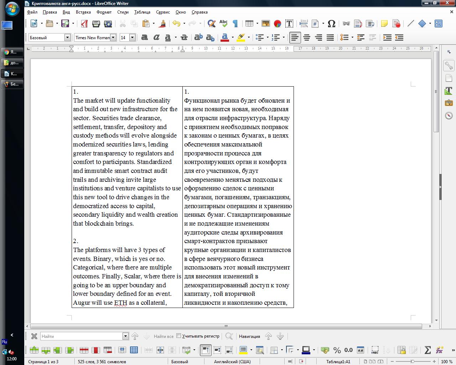The width and height of the screenshot is (456, 365).
Task: Run the Spelling check (Abc icon)
Action: [223, 24]
